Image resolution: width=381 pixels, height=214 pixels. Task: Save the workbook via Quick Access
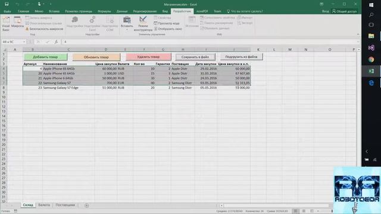coord(7,4)
